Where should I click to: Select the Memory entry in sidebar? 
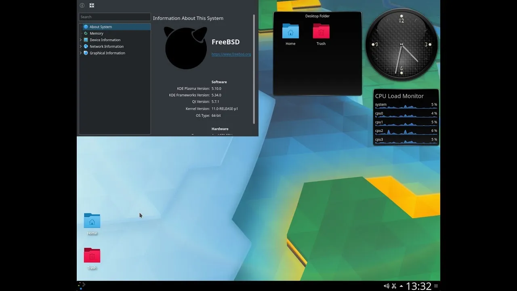[97, 34]
